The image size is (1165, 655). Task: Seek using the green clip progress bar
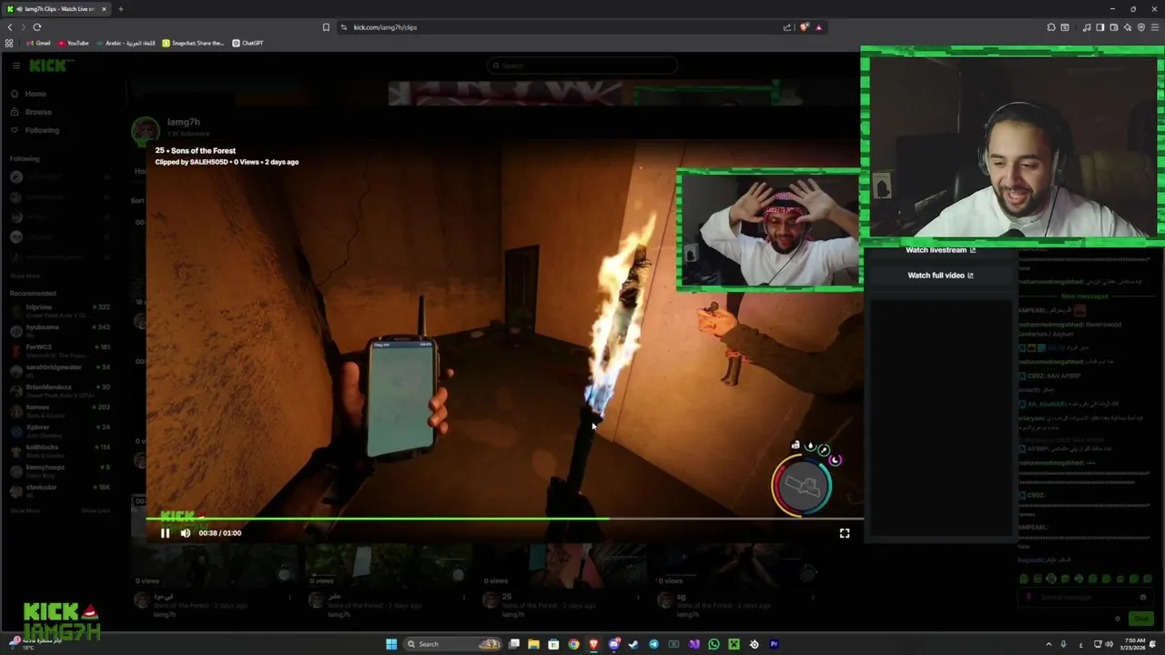point(505,519)
